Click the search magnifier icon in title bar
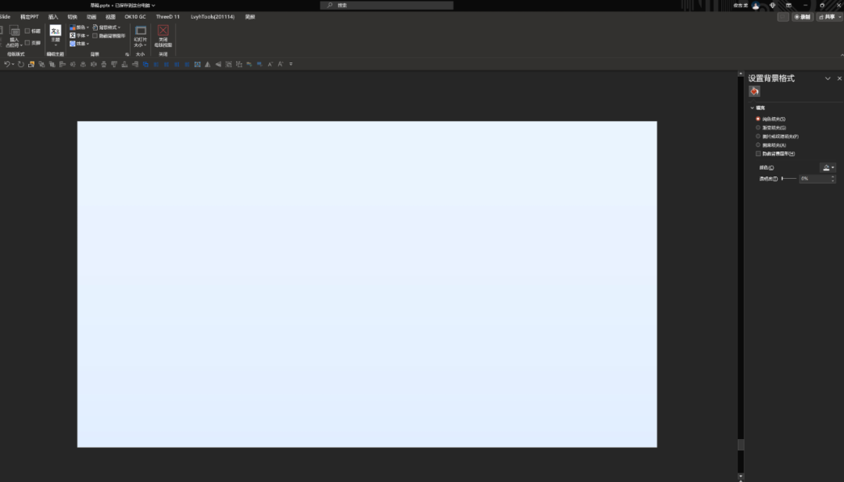844x482 pixels. 330,5
